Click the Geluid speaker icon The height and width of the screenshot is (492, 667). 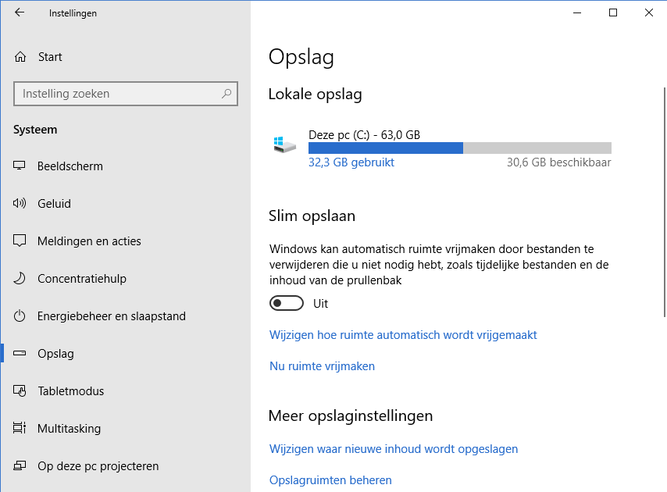pos(20,204)
